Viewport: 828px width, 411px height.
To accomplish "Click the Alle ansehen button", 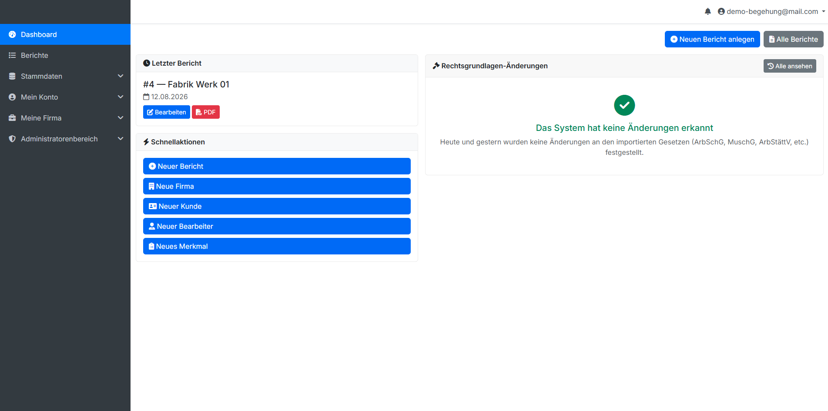I will point(790,66).
